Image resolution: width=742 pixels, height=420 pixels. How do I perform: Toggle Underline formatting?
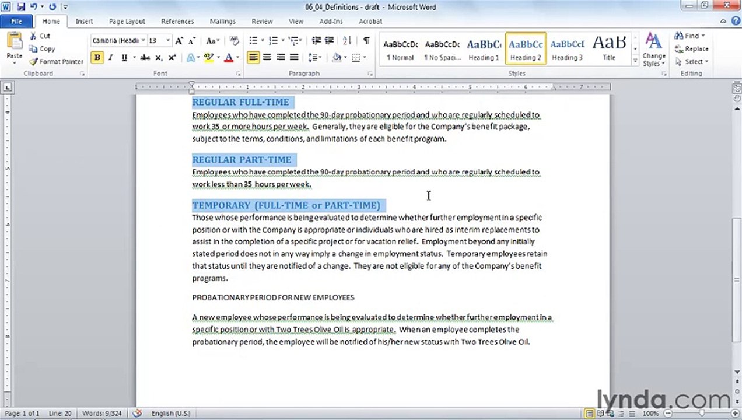click(x=124, y=58)
